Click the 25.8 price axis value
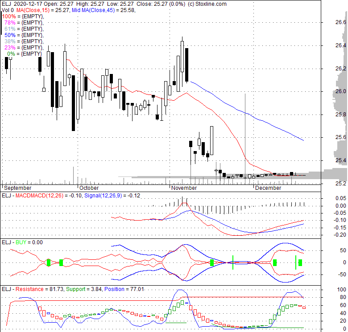348x332 pixels. tap(341, 115)
